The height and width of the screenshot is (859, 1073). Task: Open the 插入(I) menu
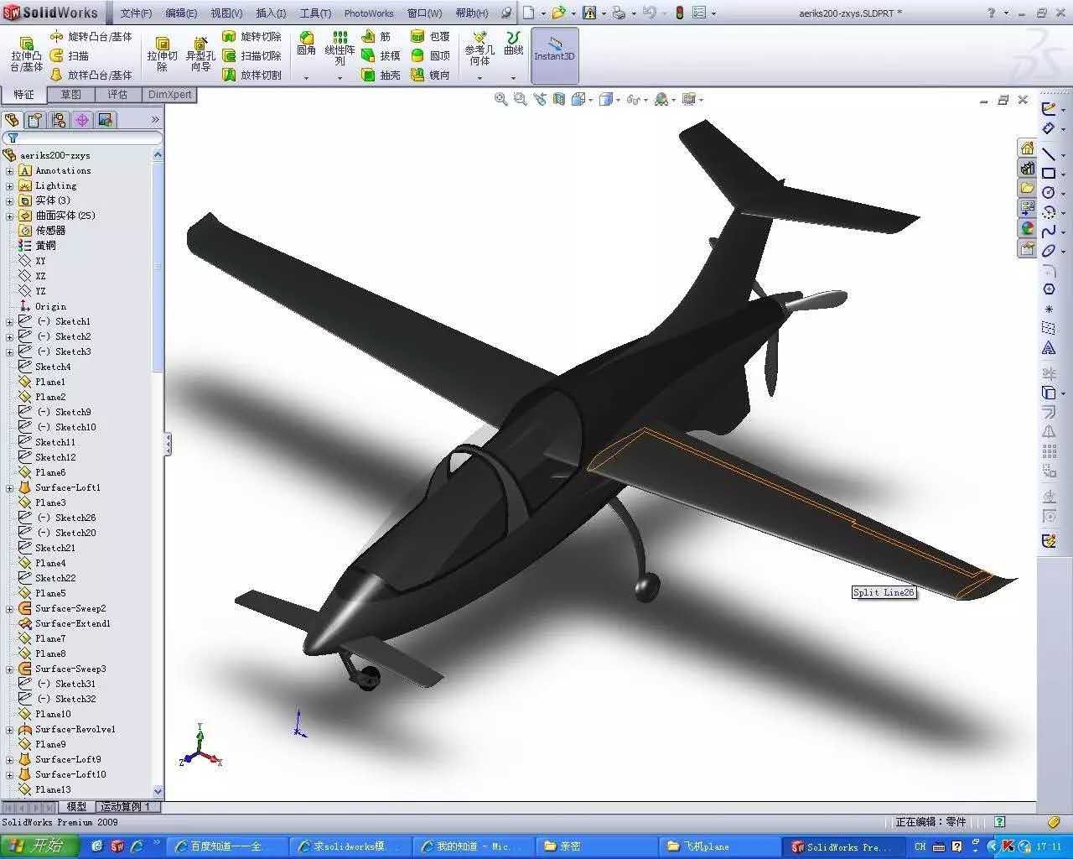point(271,13)
